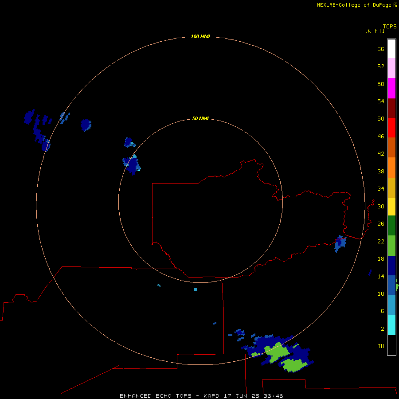The image size is (399, 399).
Task: Click the legend value 10
Action: pyautogui.click(x=381, y=293)
